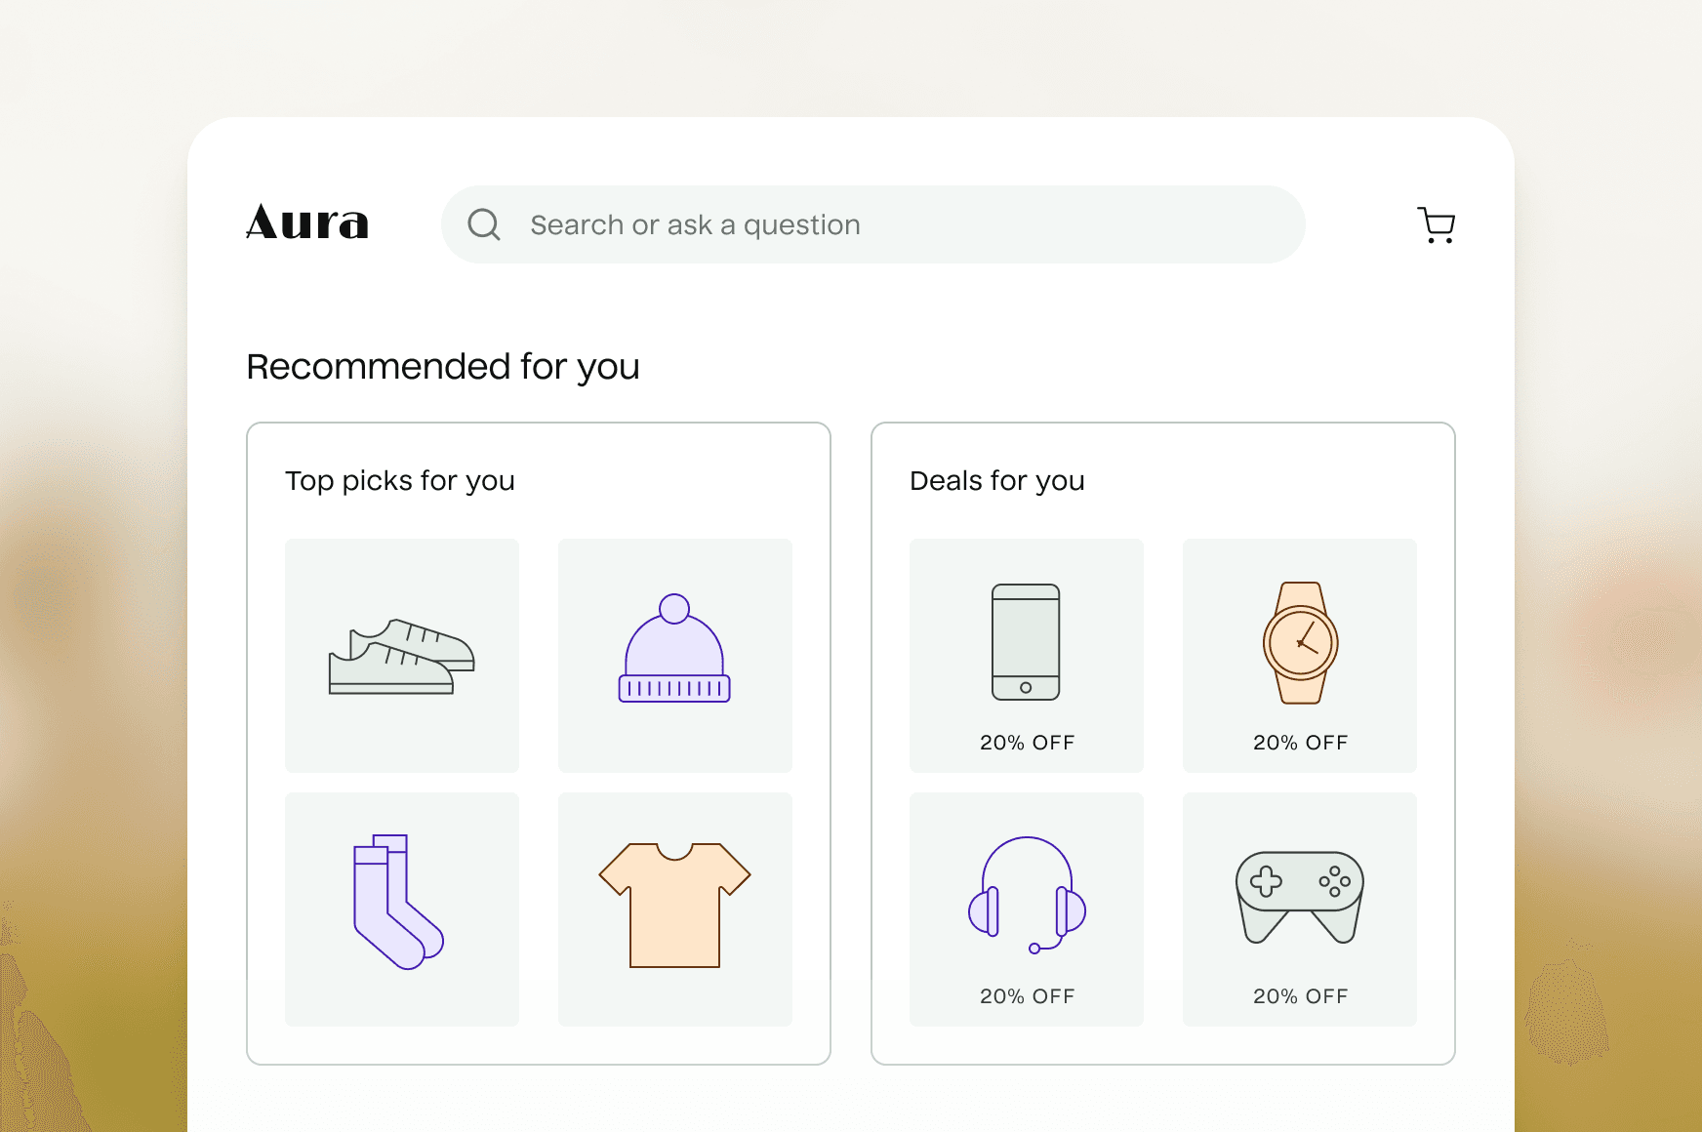Click the 'Recommended for you' heading
This screenshot has height=1132, width=1702.
pyautogui.click(x=442, y=366)
